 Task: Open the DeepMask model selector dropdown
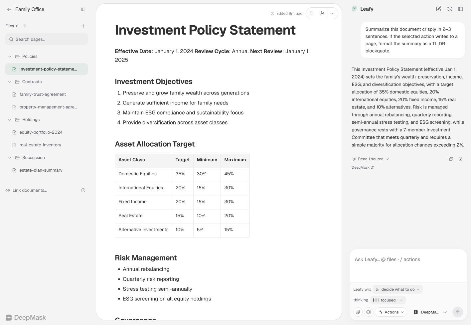(430, 312)
